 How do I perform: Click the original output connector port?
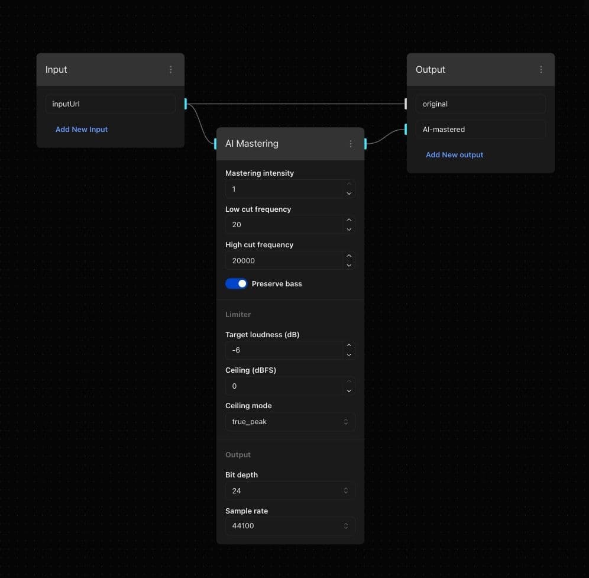click(406, 104)
